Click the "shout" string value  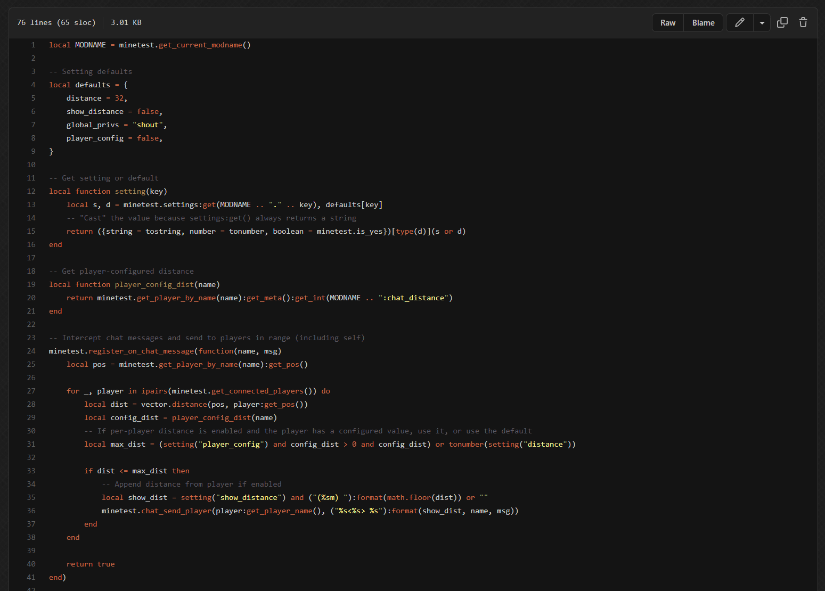point(148,125)
